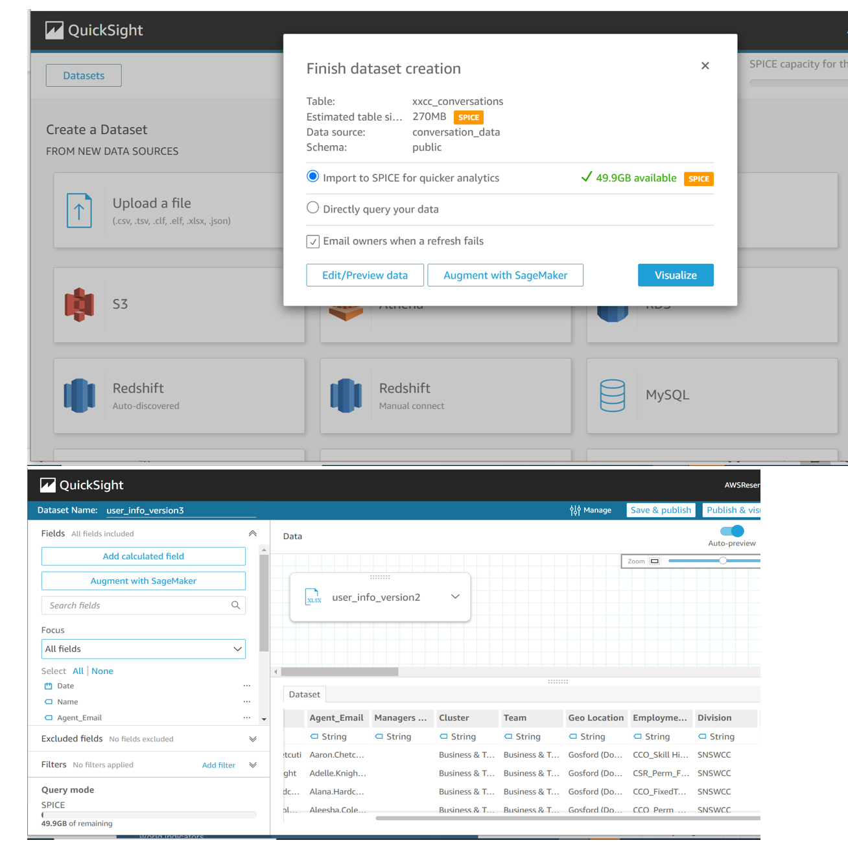The image size is (848, 849).
Task: Open the ellipsis menu for Agent_Email field
Action: tap(246, 718)
